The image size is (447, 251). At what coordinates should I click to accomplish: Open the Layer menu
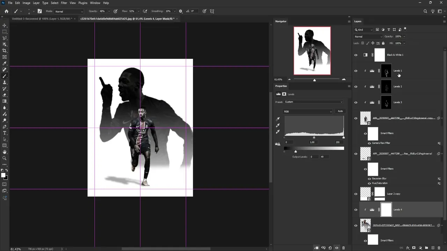coord(36,3)
